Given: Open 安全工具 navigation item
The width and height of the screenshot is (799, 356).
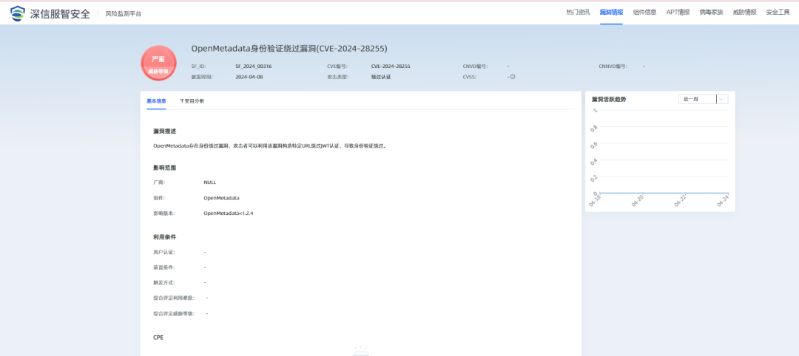Looking at the screenshot, I should point(778,13).
